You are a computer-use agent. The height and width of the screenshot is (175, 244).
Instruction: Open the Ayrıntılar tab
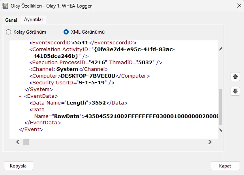pyautogui.click(x=34, y=19)
